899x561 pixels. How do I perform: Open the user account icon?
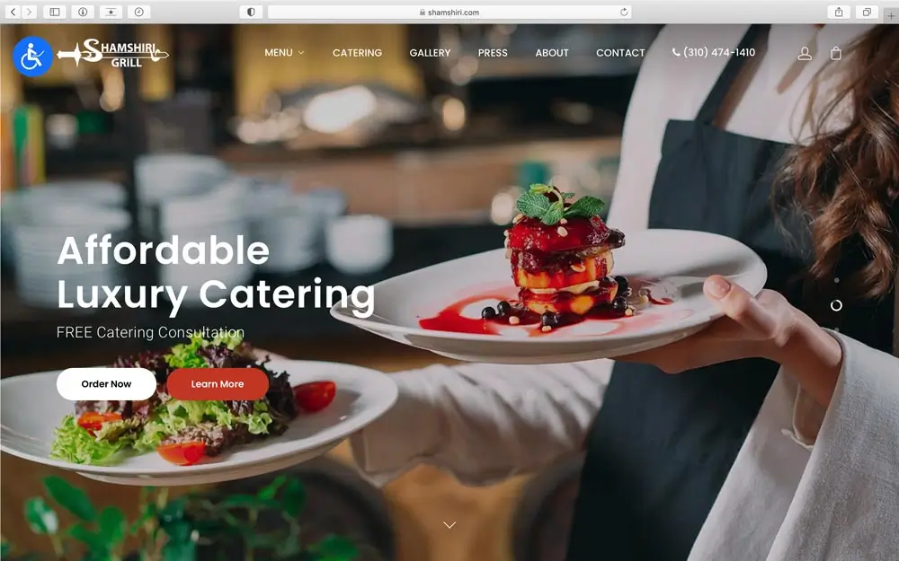coord(805,53)
